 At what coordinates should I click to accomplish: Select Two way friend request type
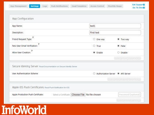pos(118,39)
